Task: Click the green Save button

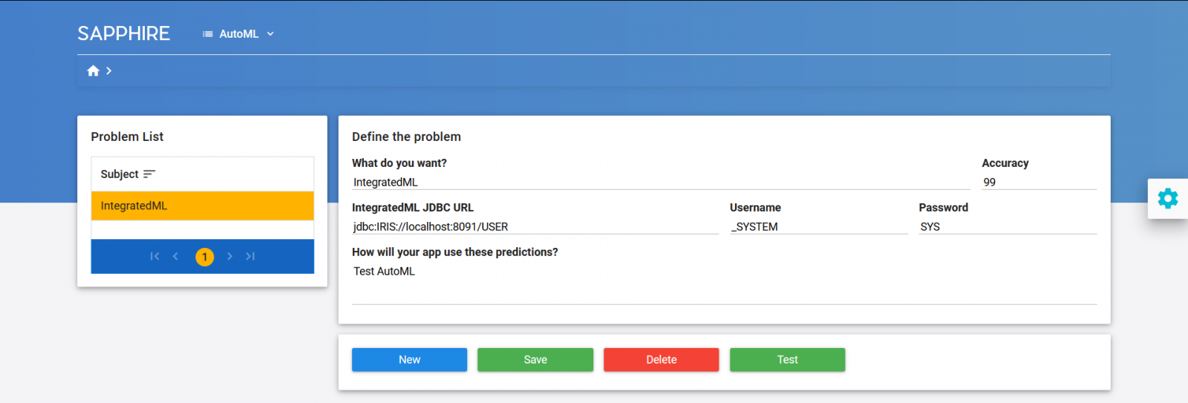Action: 535,360
